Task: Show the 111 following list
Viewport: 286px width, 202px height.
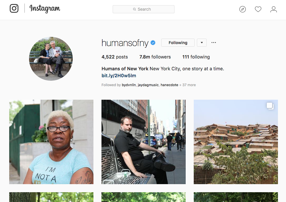Action: click(196, 57)
